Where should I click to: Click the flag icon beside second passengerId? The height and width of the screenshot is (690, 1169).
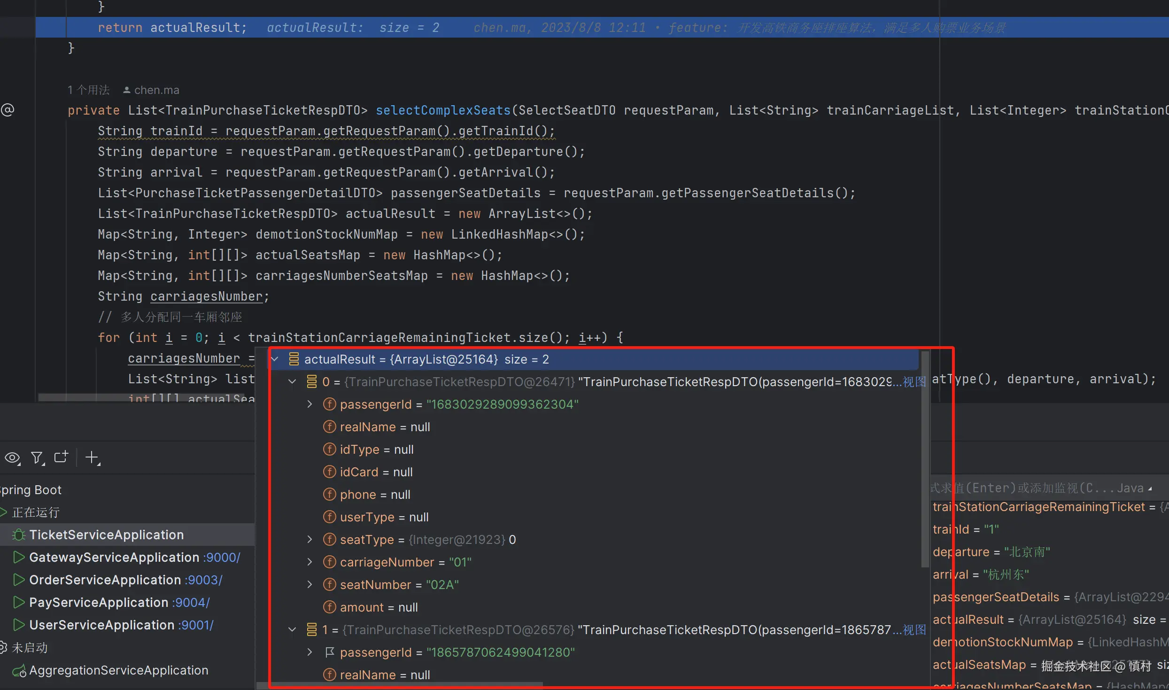pyautogui.click(x=330, y=652)
